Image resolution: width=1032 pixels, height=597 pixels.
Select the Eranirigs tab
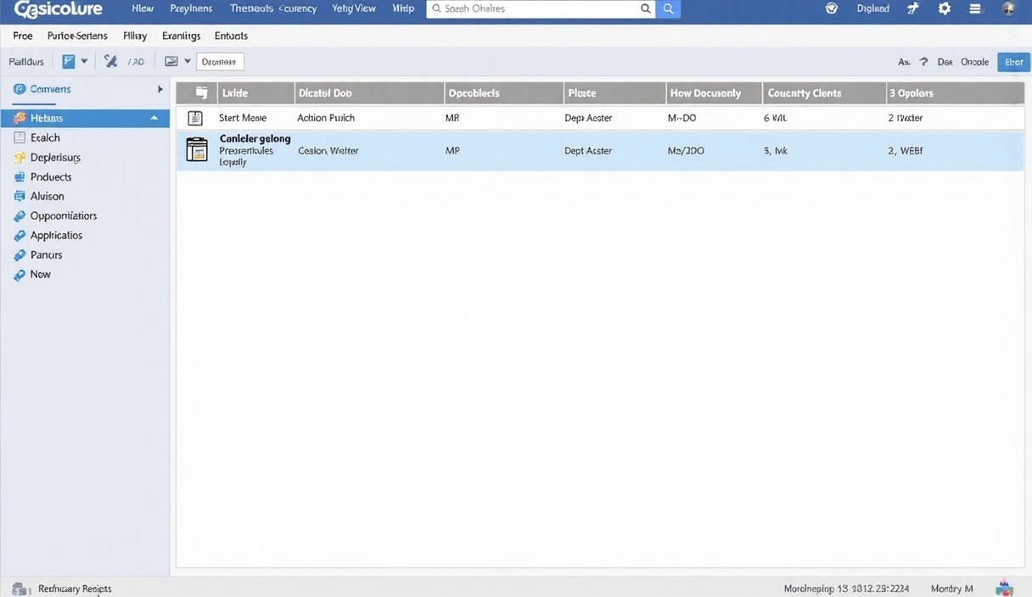(x=181, y=36)
